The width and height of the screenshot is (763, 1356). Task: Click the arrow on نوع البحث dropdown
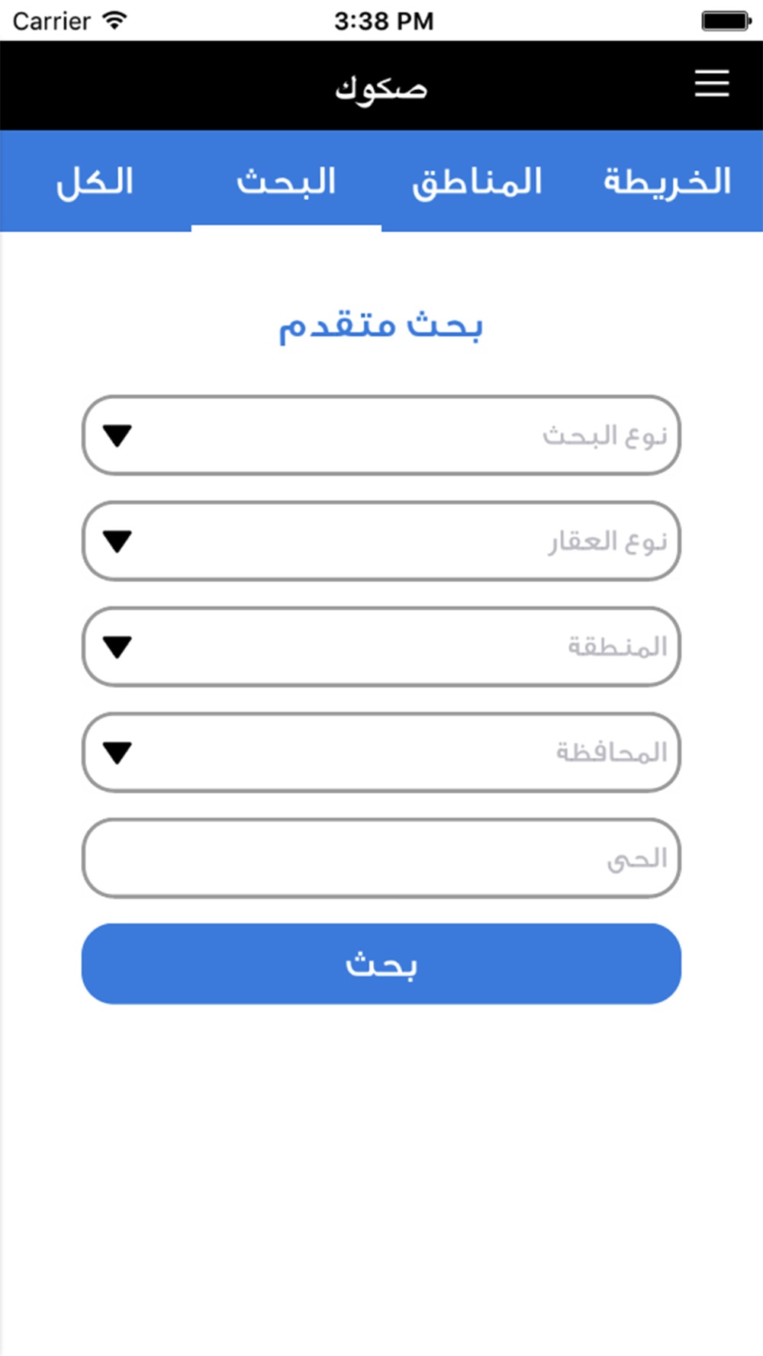[x=118, y=436]
